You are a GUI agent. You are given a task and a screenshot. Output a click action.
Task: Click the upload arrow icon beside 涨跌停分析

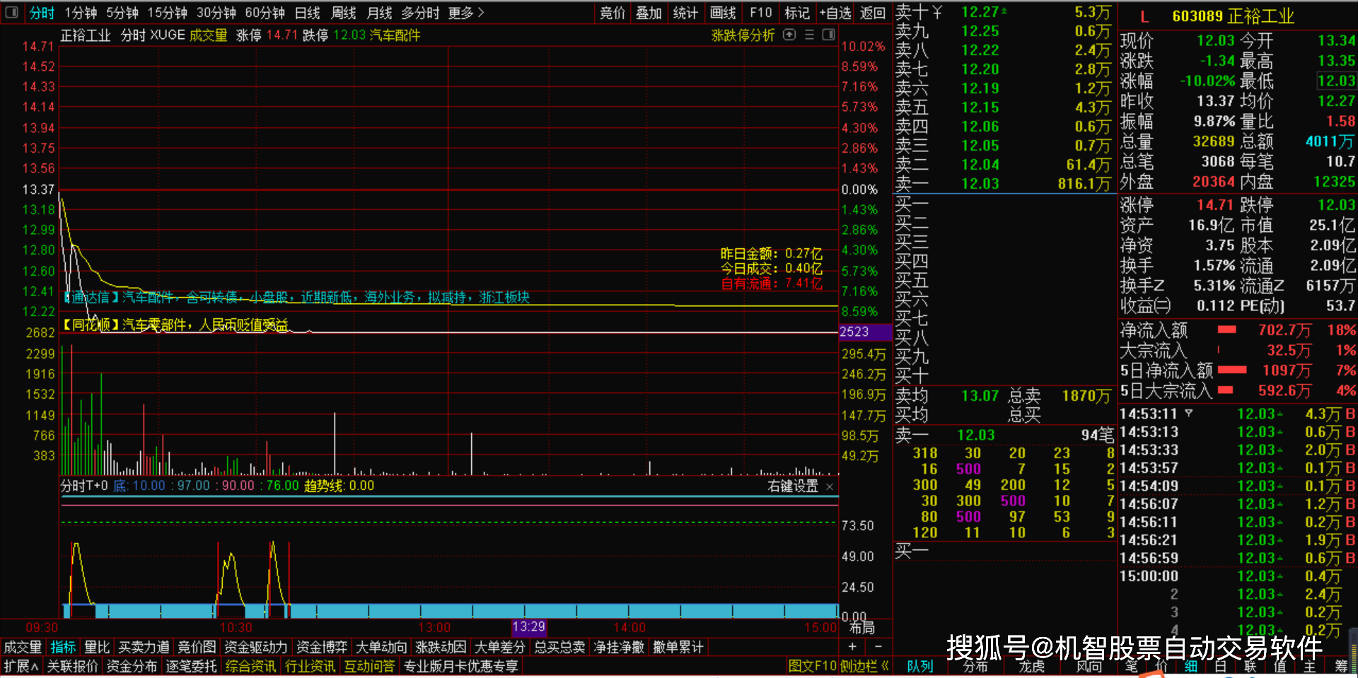(789, 35)
